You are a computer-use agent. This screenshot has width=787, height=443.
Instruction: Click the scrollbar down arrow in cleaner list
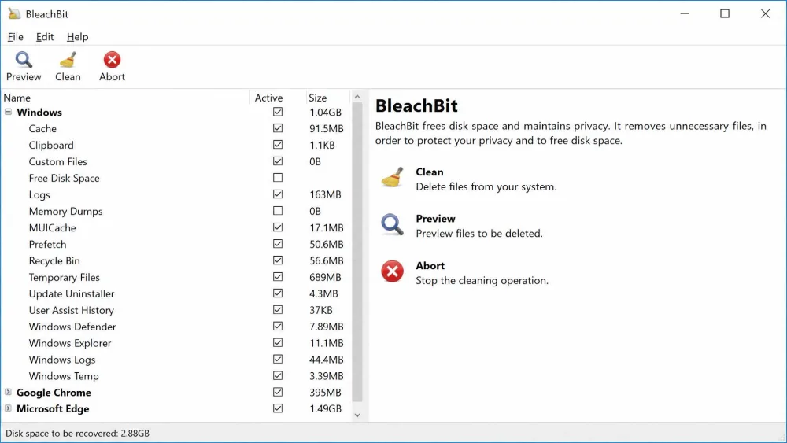coord(357,415)
